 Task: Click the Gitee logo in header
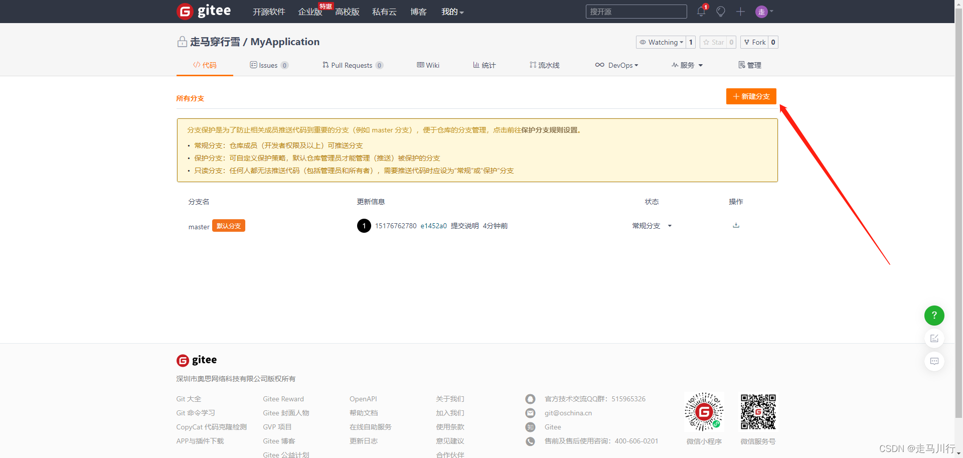(204, 11)
